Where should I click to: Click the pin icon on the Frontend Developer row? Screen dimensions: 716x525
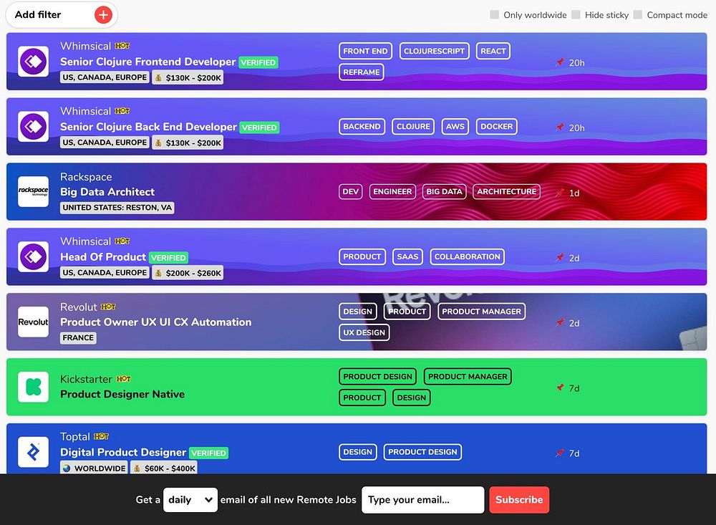tap(560, 62)
